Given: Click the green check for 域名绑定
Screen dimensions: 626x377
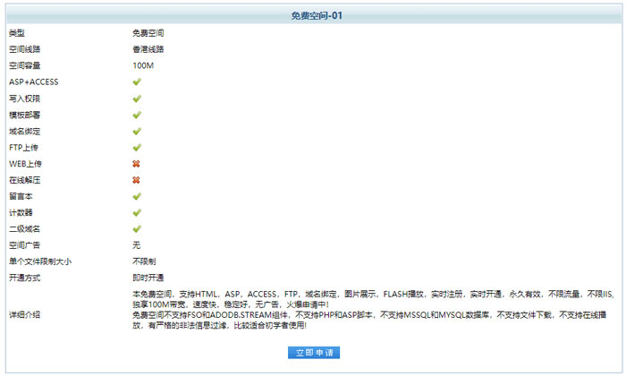Looking at the screenshot, I should pyautogui.click(x=137, y=131).
